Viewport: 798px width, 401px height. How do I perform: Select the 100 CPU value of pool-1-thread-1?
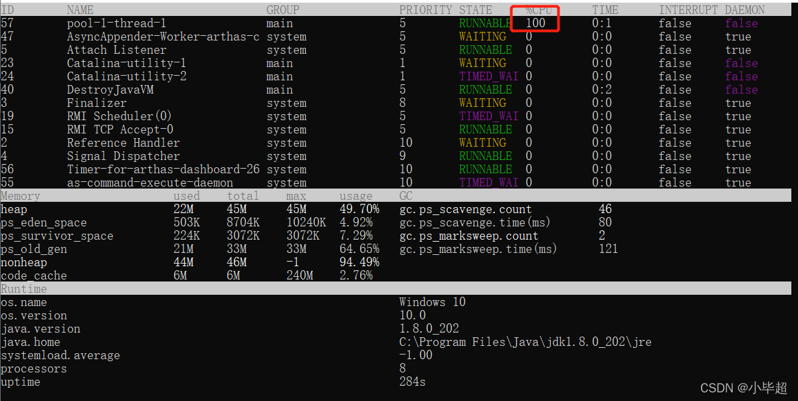pyautogui.click(x=536, y=23)
